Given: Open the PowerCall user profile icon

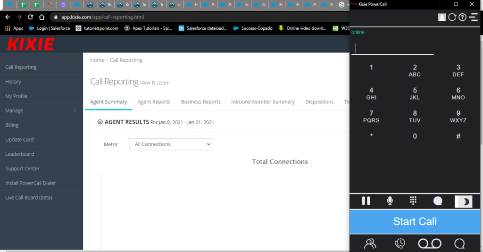Looking at the screenshot, I should click(441, 17).
